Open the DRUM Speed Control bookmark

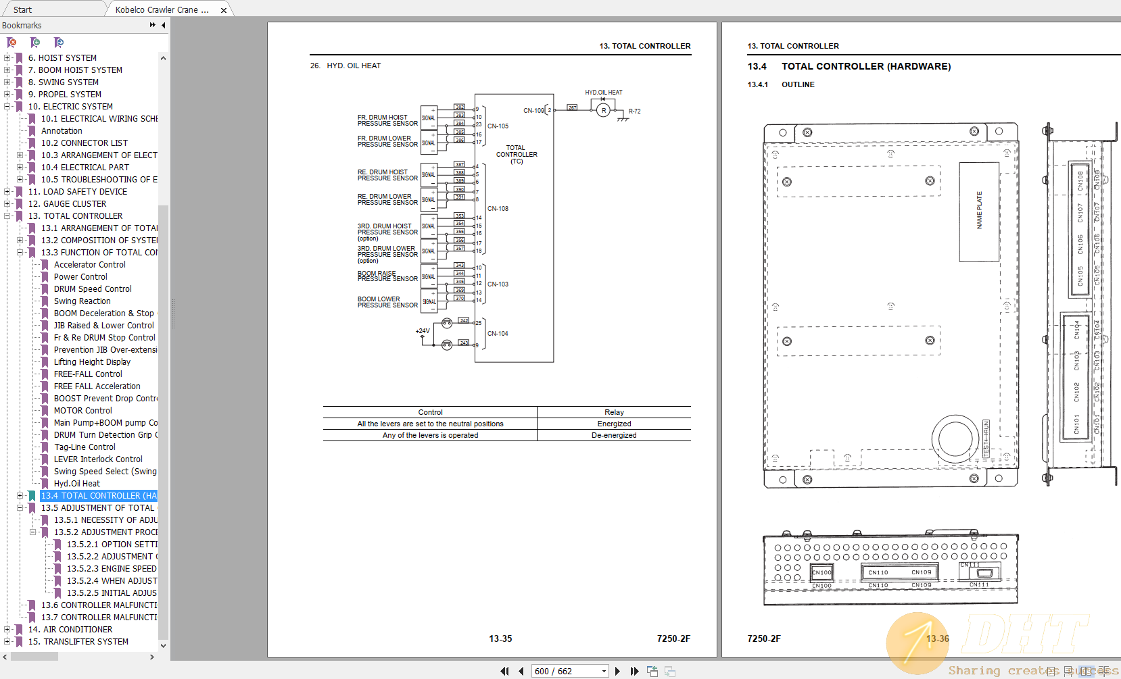click(93, 289)
